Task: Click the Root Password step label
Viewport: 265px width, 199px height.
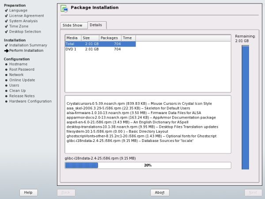Action: click(22, 69)
